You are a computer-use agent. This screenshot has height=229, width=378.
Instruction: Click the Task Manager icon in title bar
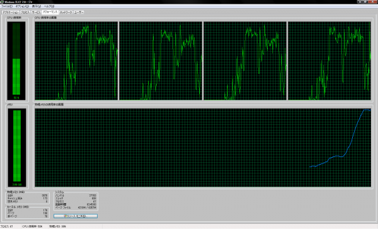click(x=2, y=2)
